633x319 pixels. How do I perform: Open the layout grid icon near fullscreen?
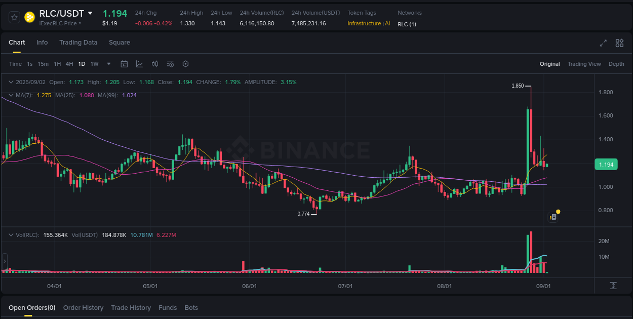coord(619,43)
